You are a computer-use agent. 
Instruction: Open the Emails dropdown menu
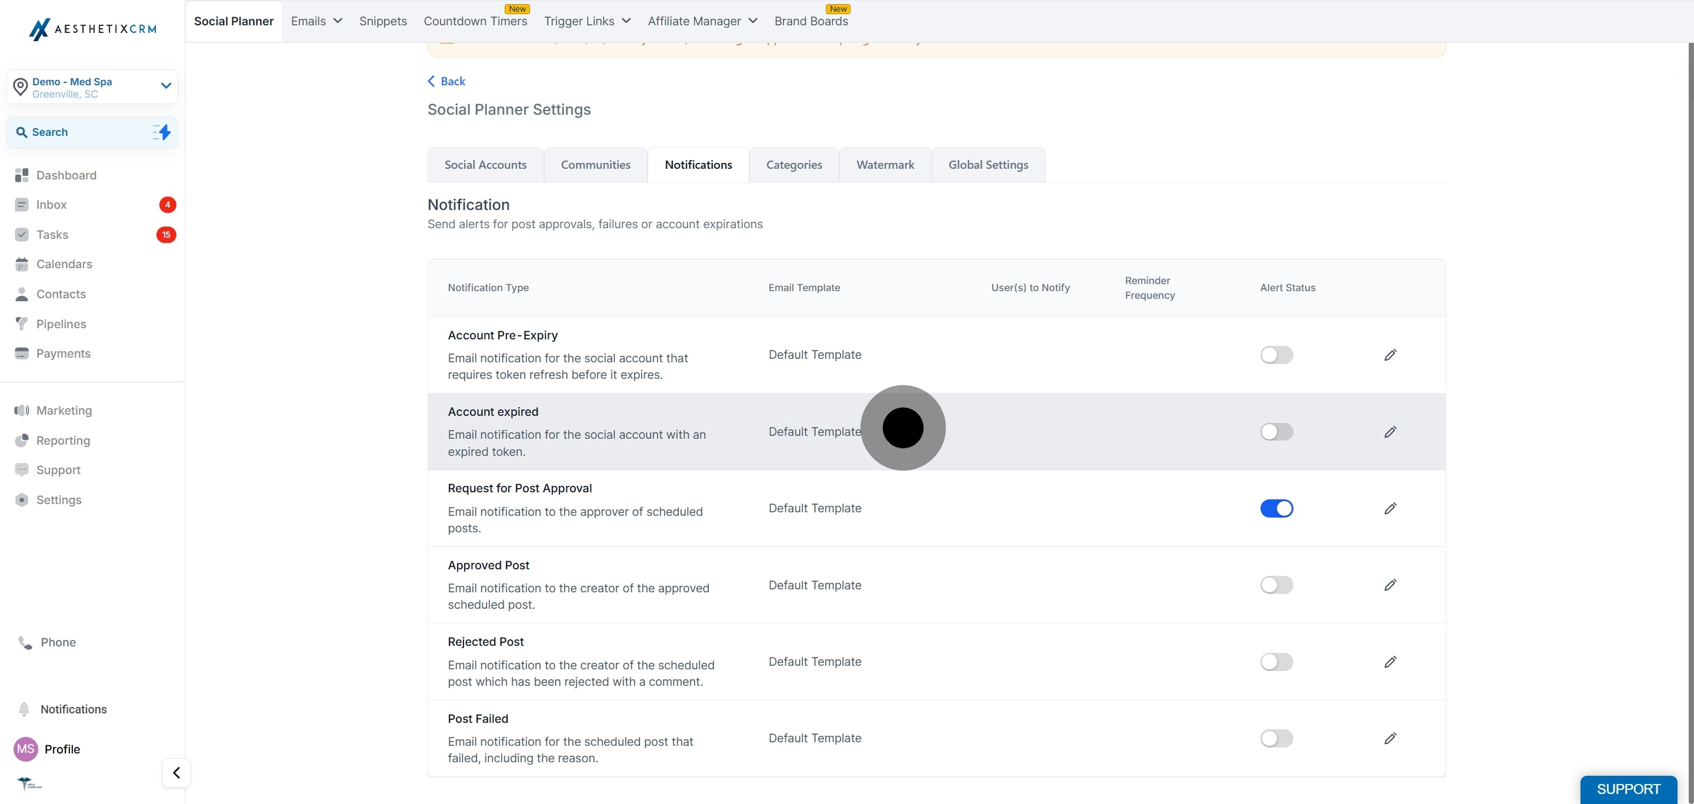(x=317, y=21)
